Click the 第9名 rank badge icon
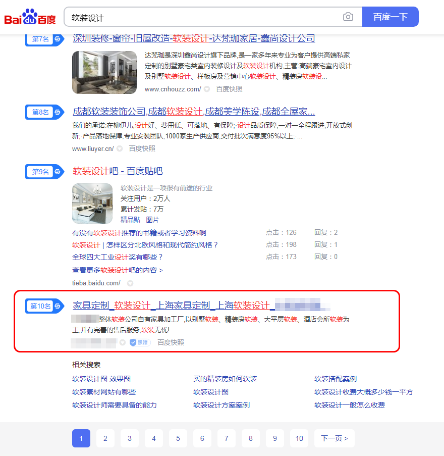The image size is (444, 456). click(x=44, y=172)
